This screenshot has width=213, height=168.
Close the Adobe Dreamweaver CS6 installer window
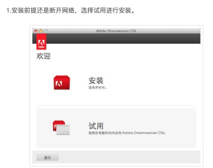36,31
